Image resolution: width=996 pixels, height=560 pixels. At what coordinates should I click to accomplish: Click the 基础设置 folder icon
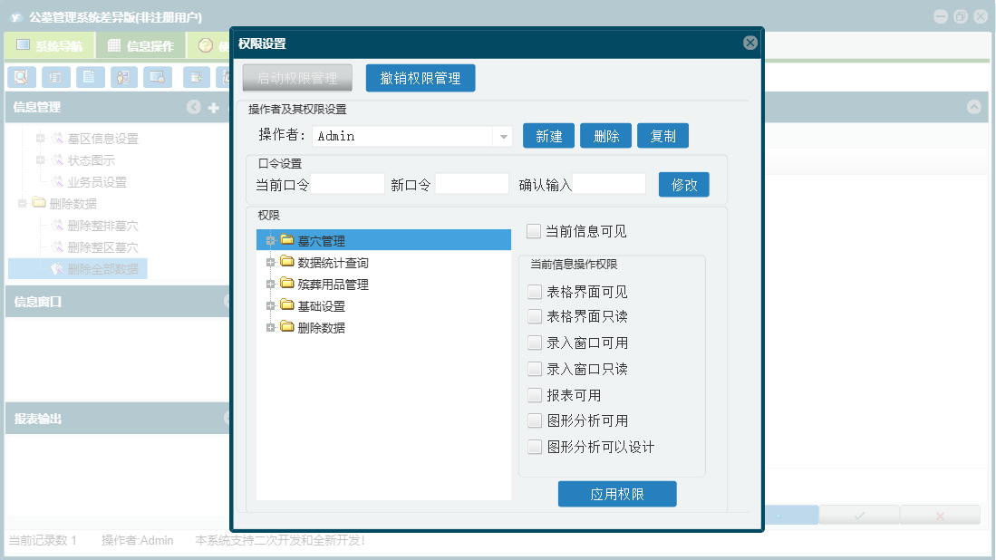point(287,305)
